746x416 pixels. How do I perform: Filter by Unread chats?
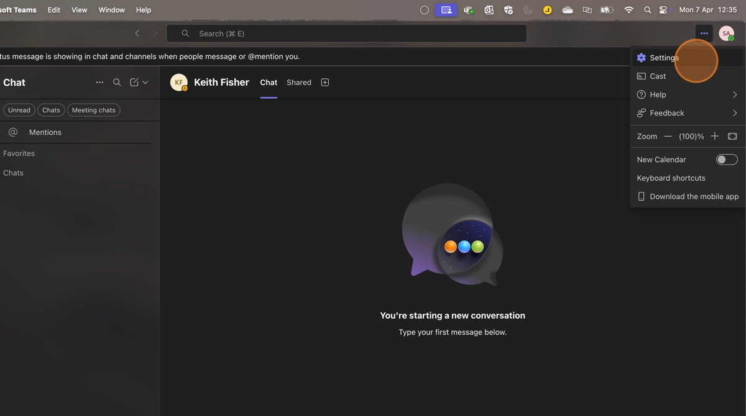pos(19,110)
